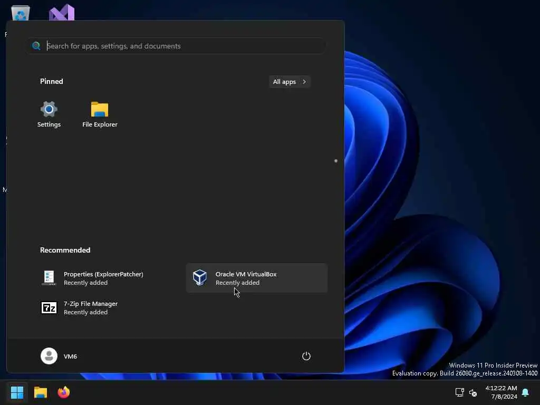Launch Firefox from the taskbar
540x405 pixels.
tap(64, 392)
